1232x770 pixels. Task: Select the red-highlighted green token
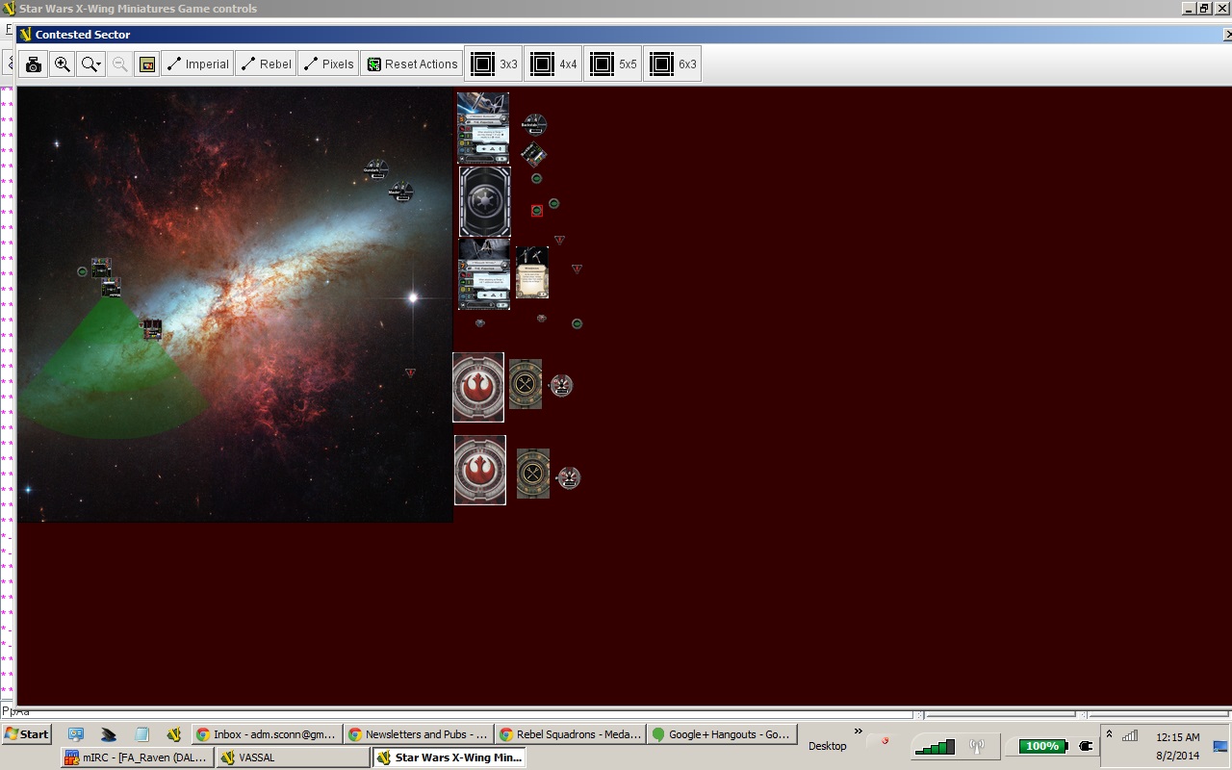[x=537, y=211]
